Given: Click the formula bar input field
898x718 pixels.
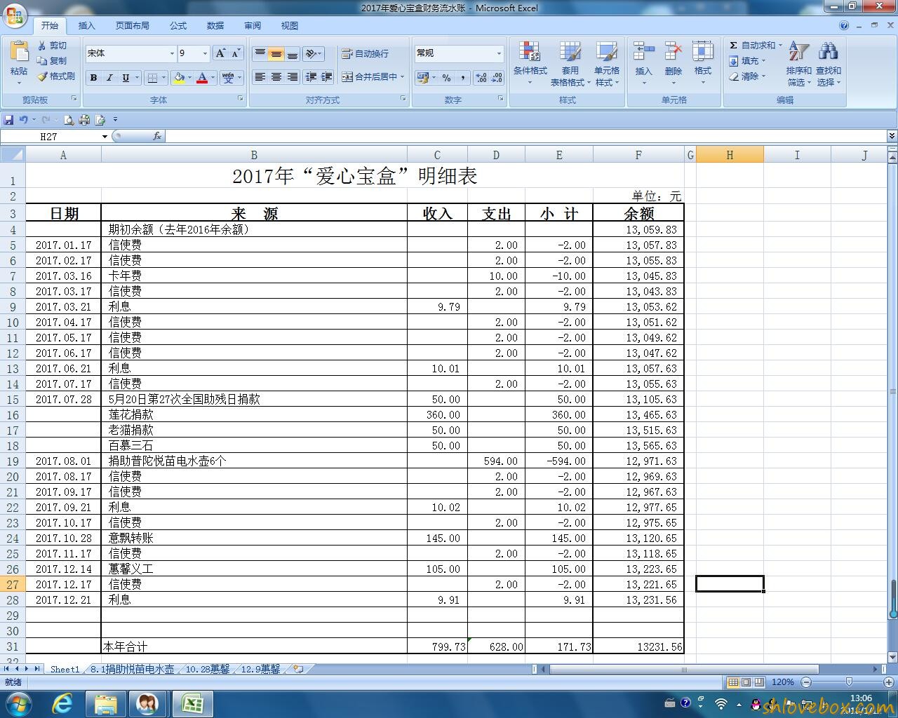Looking at the screenshot, I should [x=526, y=136].
